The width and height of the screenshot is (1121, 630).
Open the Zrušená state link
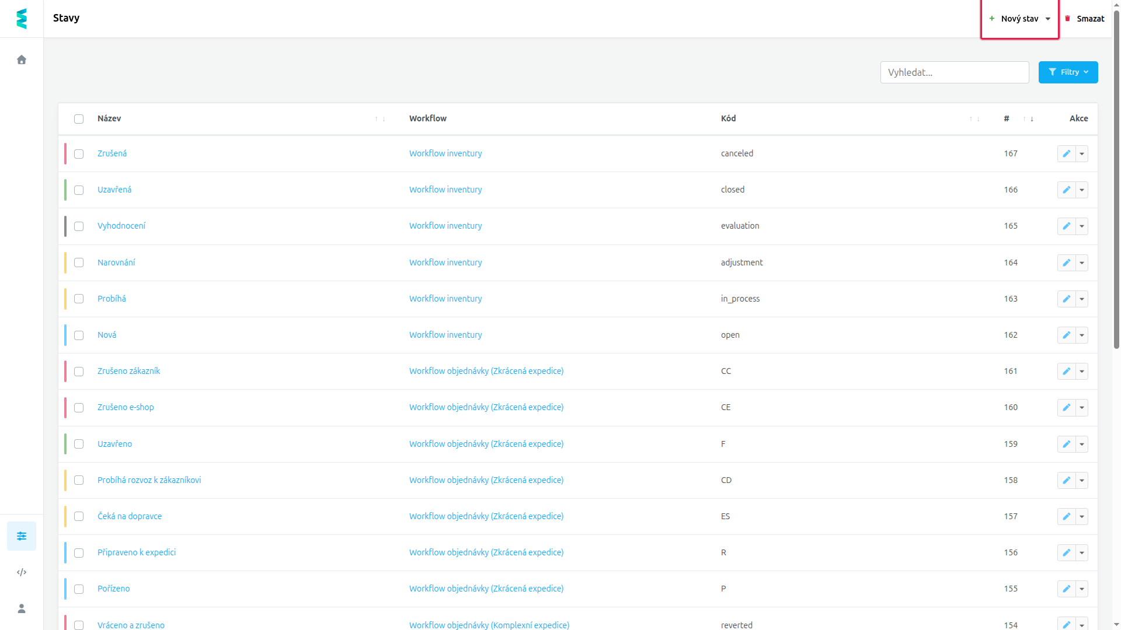112,153
